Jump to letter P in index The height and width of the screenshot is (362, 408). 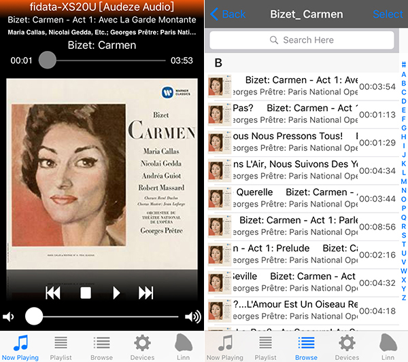(x=403, y=208)
